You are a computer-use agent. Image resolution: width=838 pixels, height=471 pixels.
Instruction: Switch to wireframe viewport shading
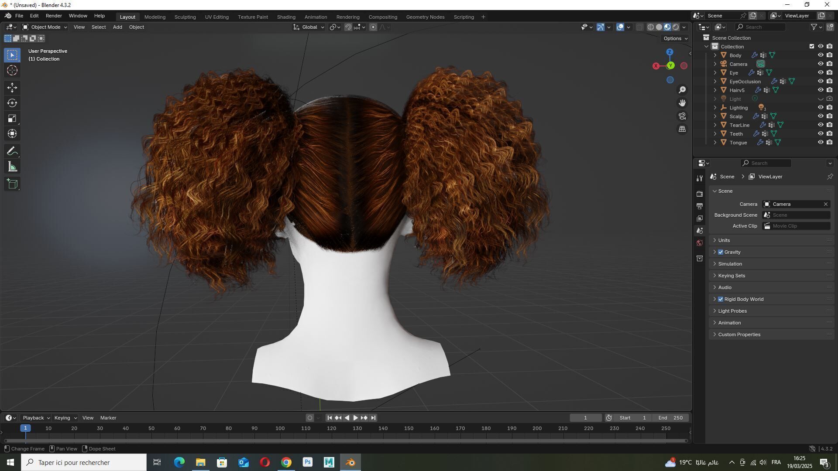[x=651, y=27]
